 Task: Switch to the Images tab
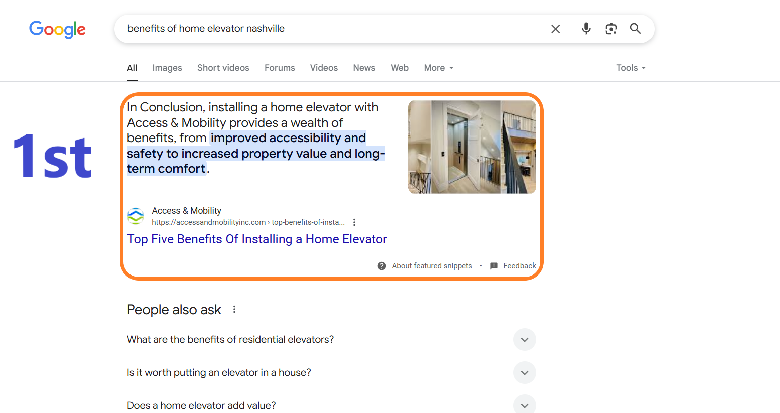167,68
